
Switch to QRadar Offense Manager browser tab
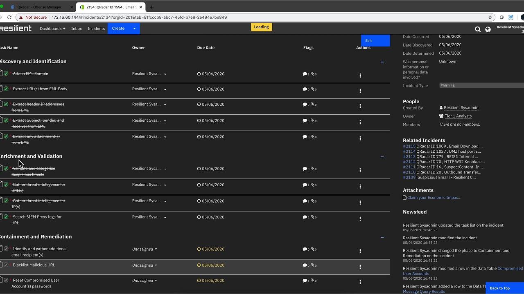[x=39, y=7]
